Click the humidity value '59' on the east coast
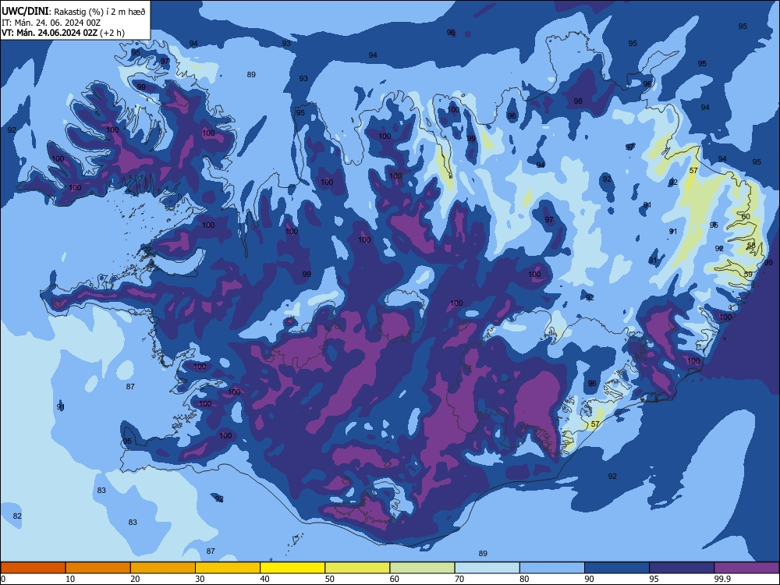The image size is (780, 585). pos(748,274)
